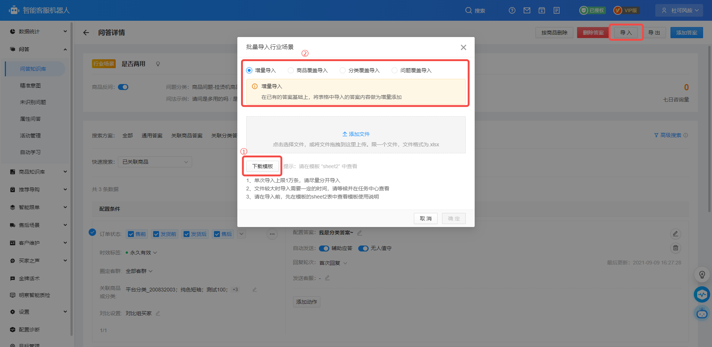Toggle the 无人值守 switch
This screenshot has height=347, width=712.
coord(363,248)
